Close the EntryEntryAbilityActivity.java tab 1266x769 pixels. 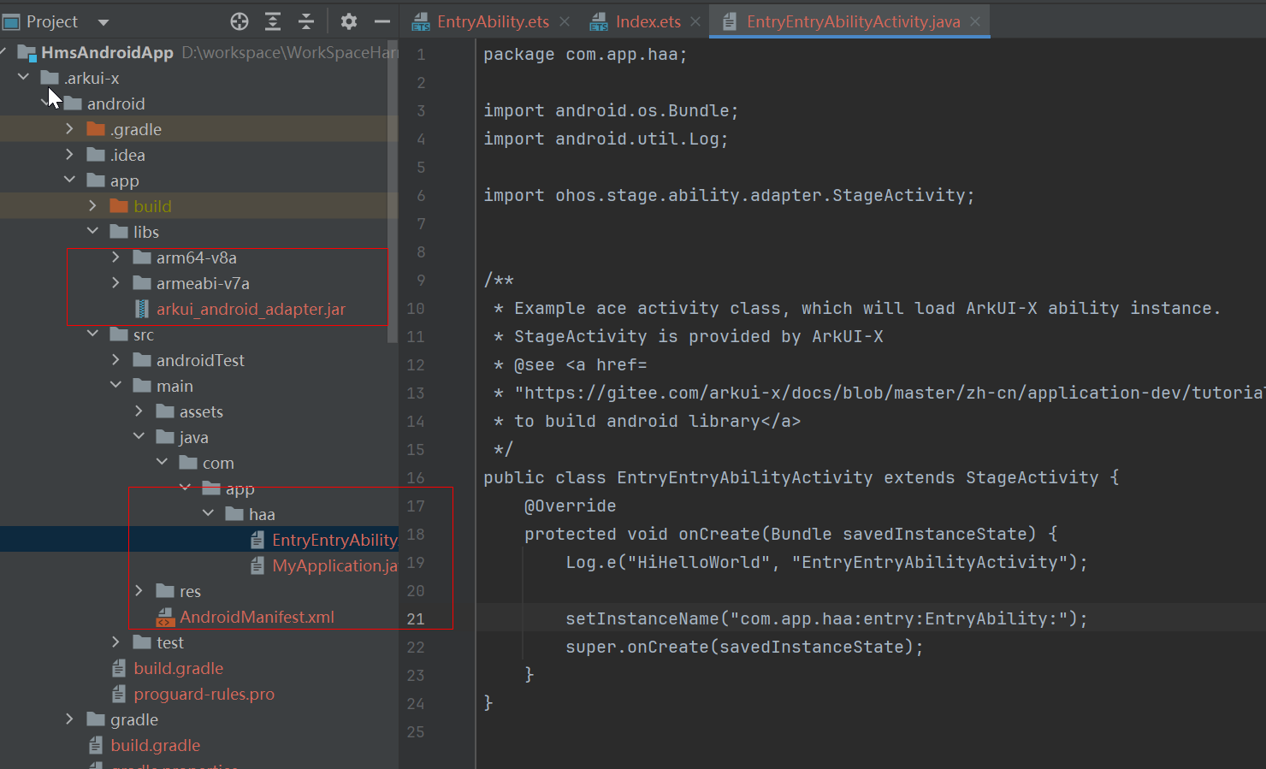click(975, 21)
